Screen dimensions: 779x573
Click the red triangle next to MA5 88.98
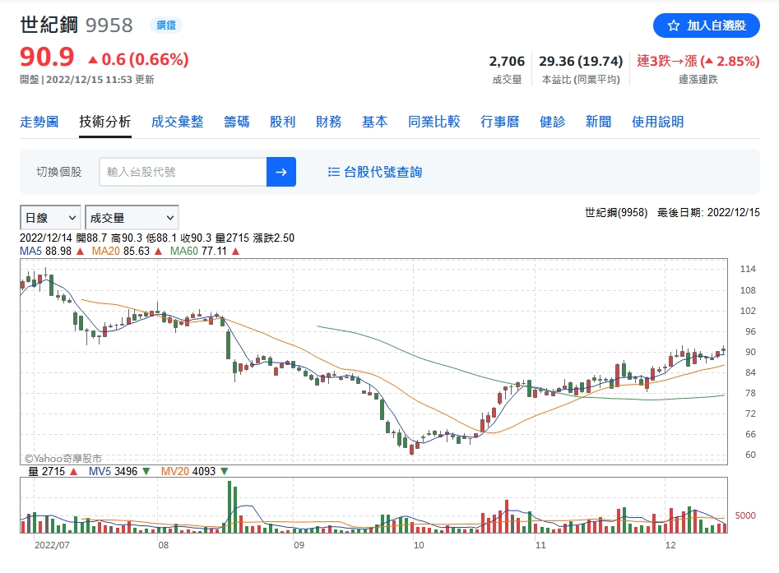tap(80, 252)
